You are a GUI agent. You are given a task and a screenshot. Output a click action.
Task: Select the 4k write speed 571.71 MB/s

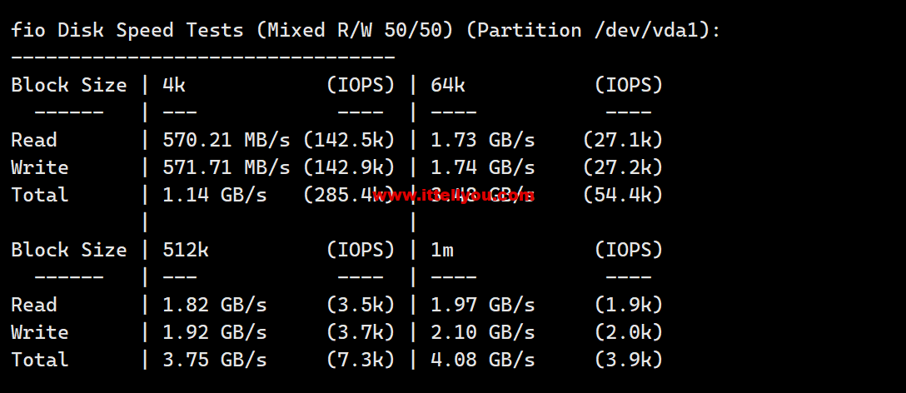point(226,167)
